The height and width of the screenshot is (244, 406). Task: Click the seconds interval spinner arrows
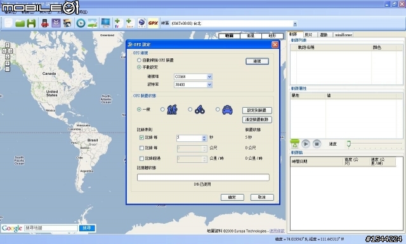[204, 138]
